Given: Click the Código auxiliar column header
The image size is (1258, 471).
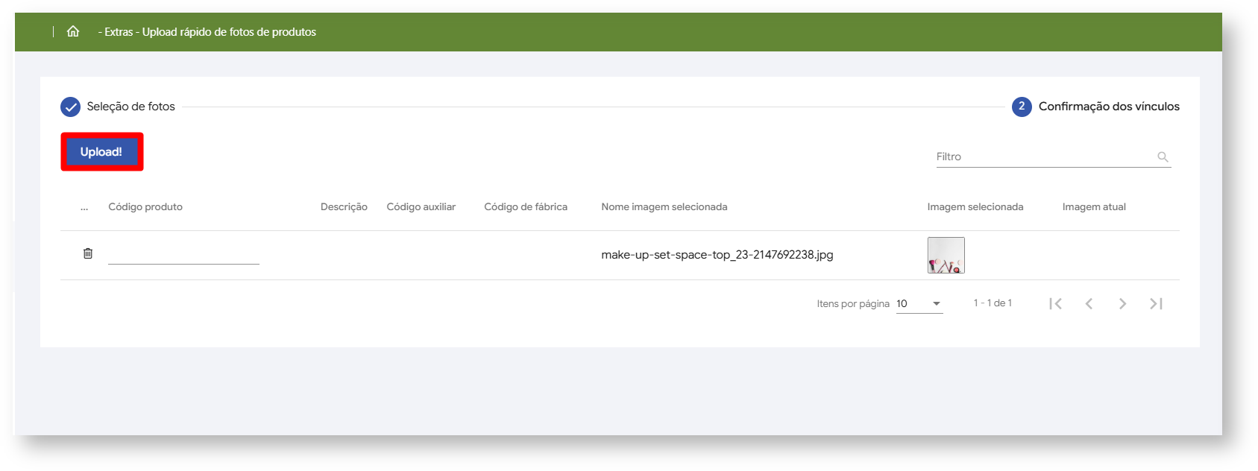Looking at the screenshot, I should pos(421,206).
